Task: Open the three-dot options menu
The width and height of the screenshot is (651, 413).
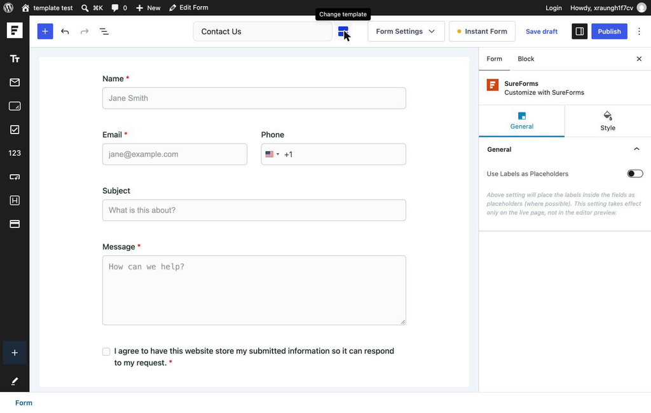Action: (x=639, y=32)
